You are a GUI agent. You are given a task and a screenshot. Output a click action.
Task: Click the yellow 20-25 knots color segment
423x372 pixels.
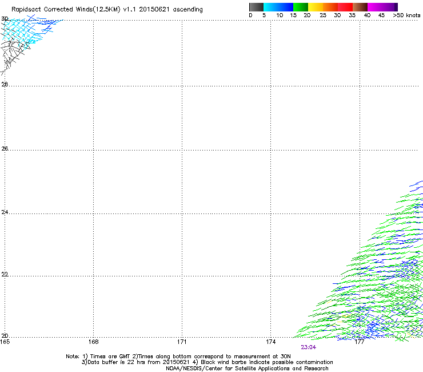pyautogui.click(x=316, y=7)
